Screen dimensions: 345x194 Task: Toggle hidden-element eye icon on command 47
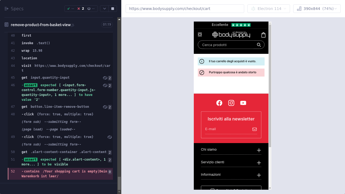point(105,107)
